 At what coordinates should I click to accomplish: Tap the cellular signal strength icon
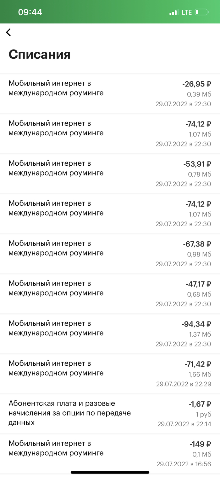click(x=173, y=13)
